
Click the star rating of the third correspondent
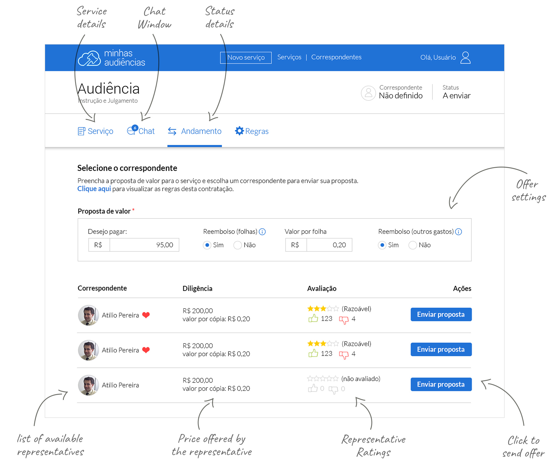pyautogui.click(x=322, y=379)
